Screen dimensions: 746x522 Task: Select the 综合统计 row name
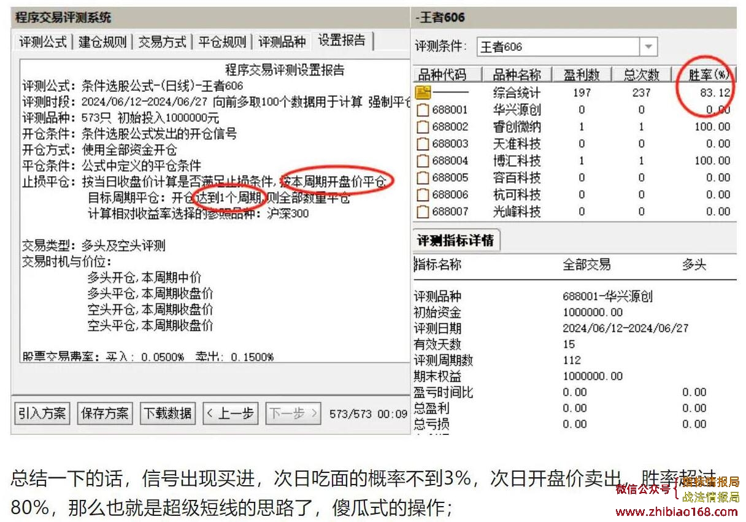517,93
